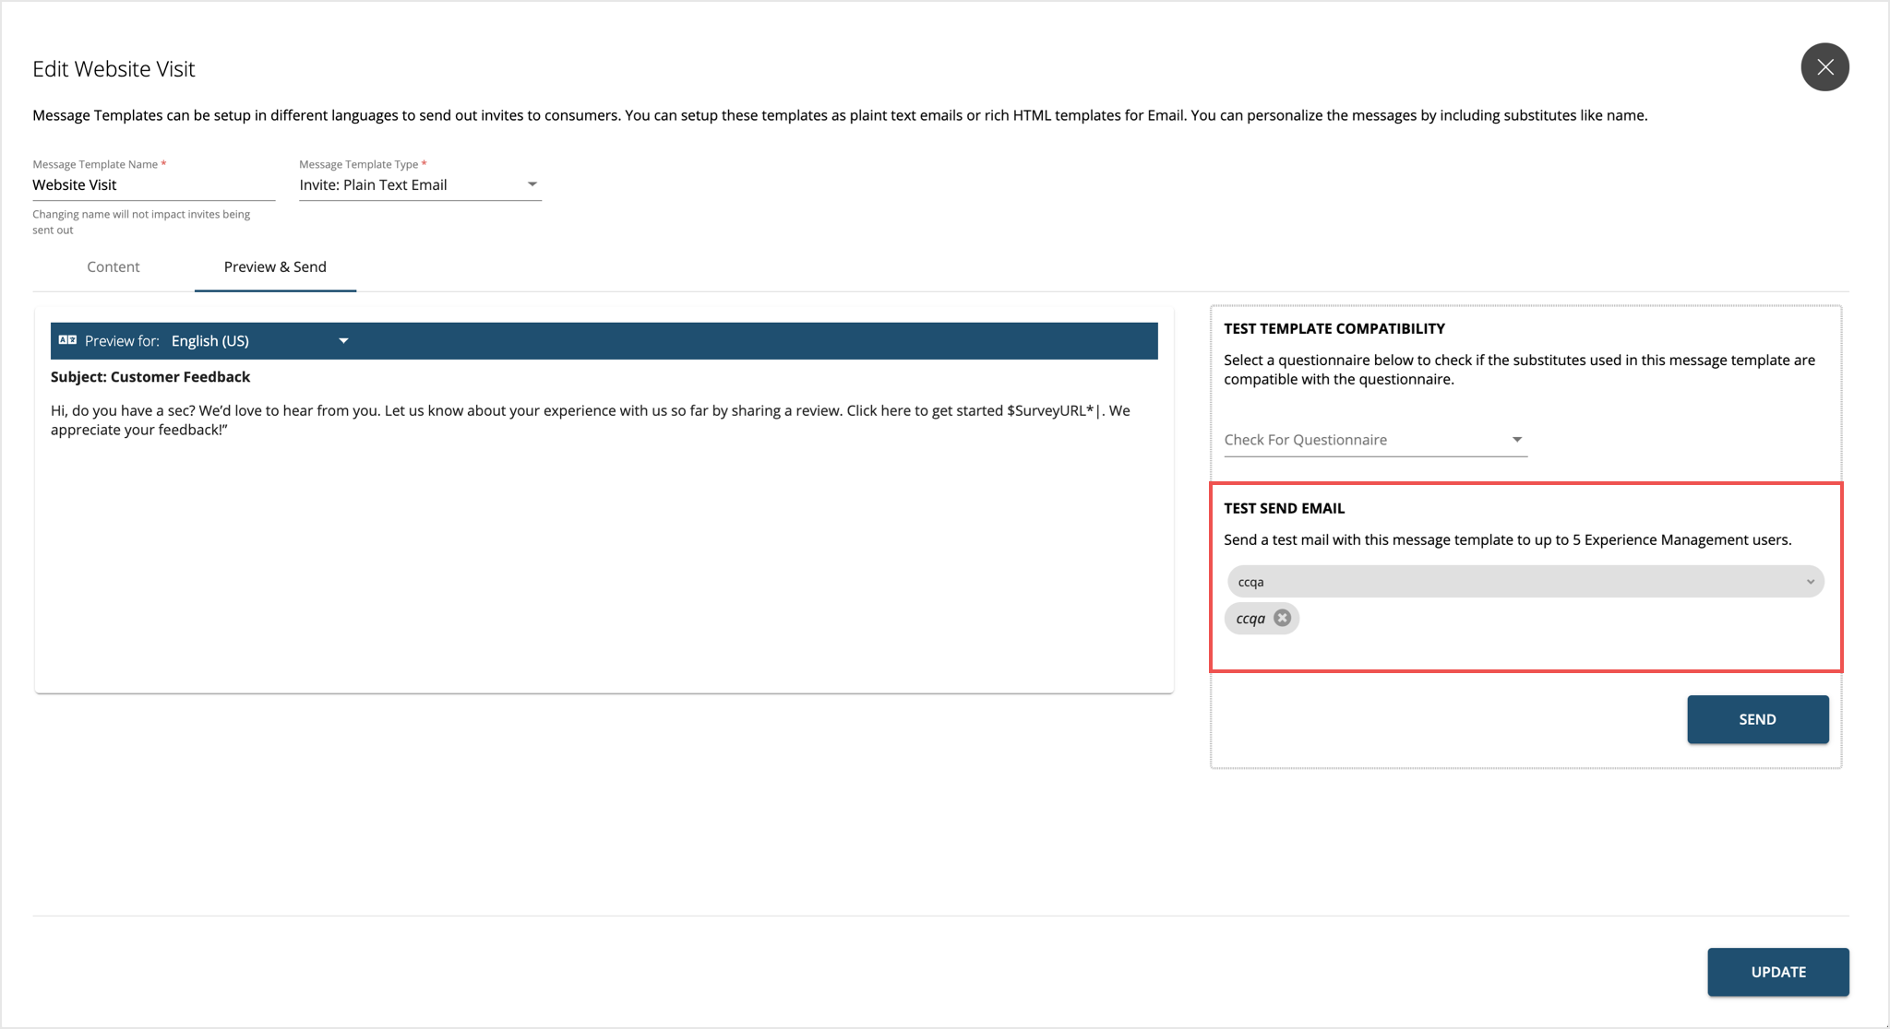Screen dimensions: 1890x1029
Task: Click the ccqa dropdown expand arrow
Action: coord(1806,582)
